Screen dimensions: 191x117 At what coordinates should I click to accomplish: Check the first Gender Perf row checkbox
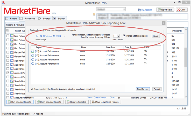8,52
